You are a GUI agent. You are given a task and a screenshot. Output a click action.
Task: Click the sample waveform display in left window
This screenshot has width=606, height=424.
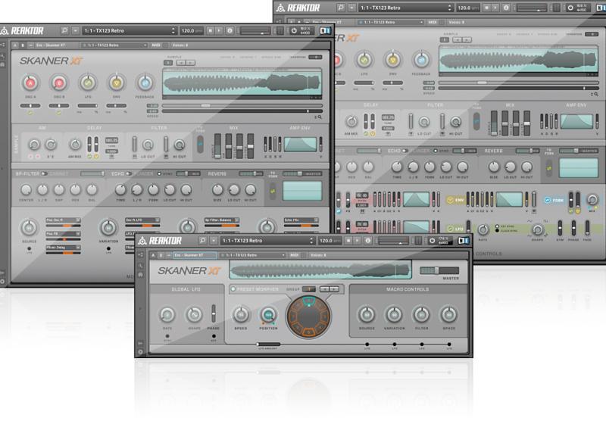pyautogui.click(x=242, y=83)
